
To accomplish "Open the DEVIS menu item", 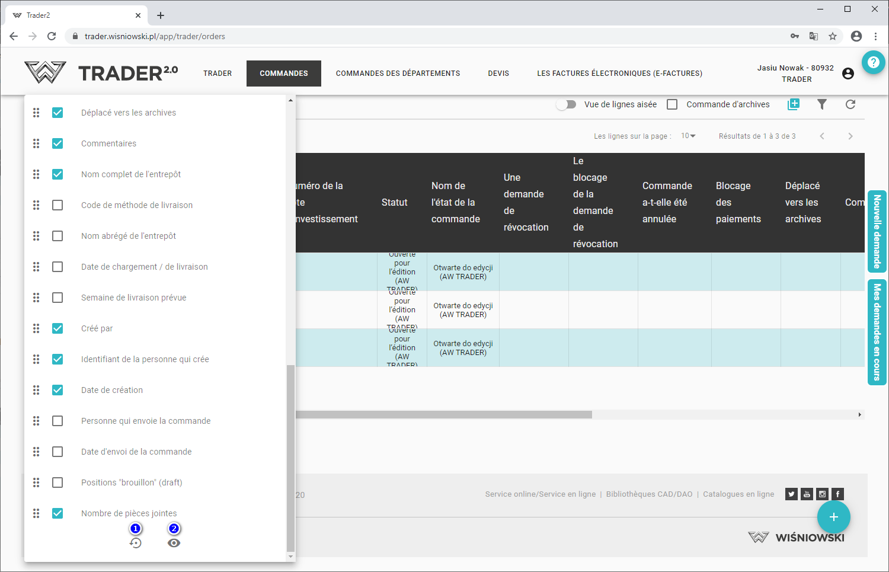I will 498,74.
